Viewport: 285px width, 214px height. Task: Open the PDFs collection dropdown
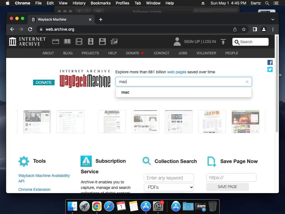coord(169,187)
